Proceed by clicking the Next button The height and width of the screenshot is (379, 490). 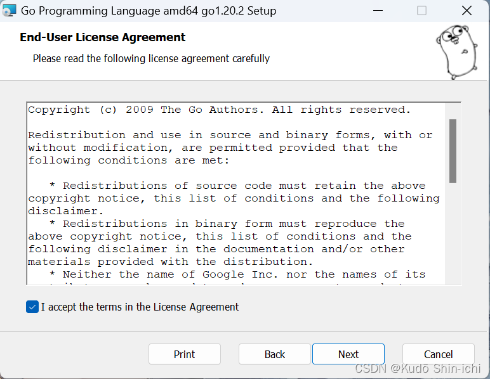pos(348,354)
